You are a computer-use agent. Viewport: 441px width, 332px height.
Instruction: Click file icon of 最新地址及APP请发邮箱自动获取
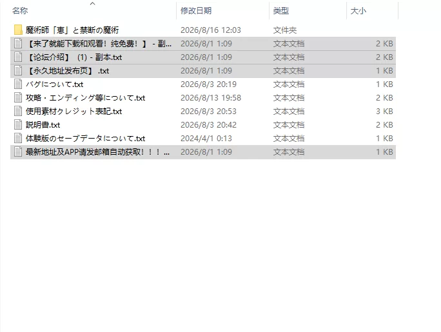coord(18,151)
